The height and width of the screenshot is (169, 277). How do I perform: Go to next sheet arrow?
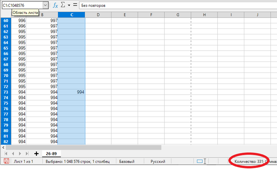point(20,154)
